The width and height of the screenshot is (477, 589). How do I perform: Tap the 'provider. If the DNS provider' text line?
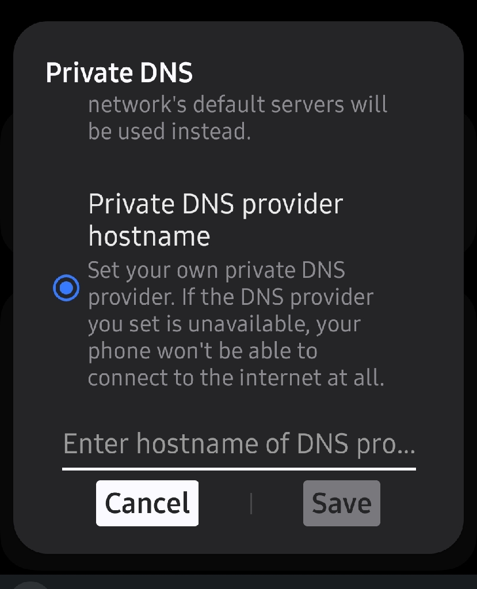[x=231, y=297]
